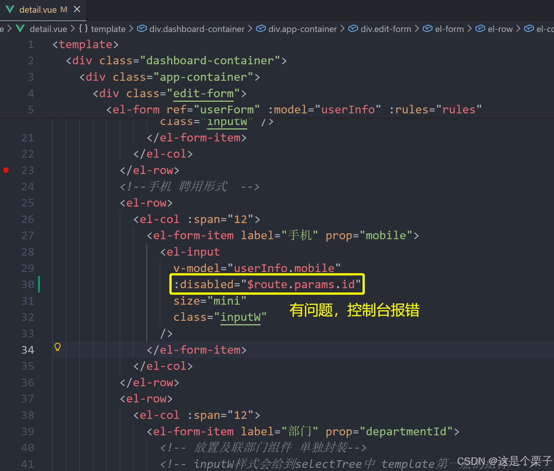Click the </el-col> tag on line 35
Screen dimensions: 554x471
tap(163, 366)
